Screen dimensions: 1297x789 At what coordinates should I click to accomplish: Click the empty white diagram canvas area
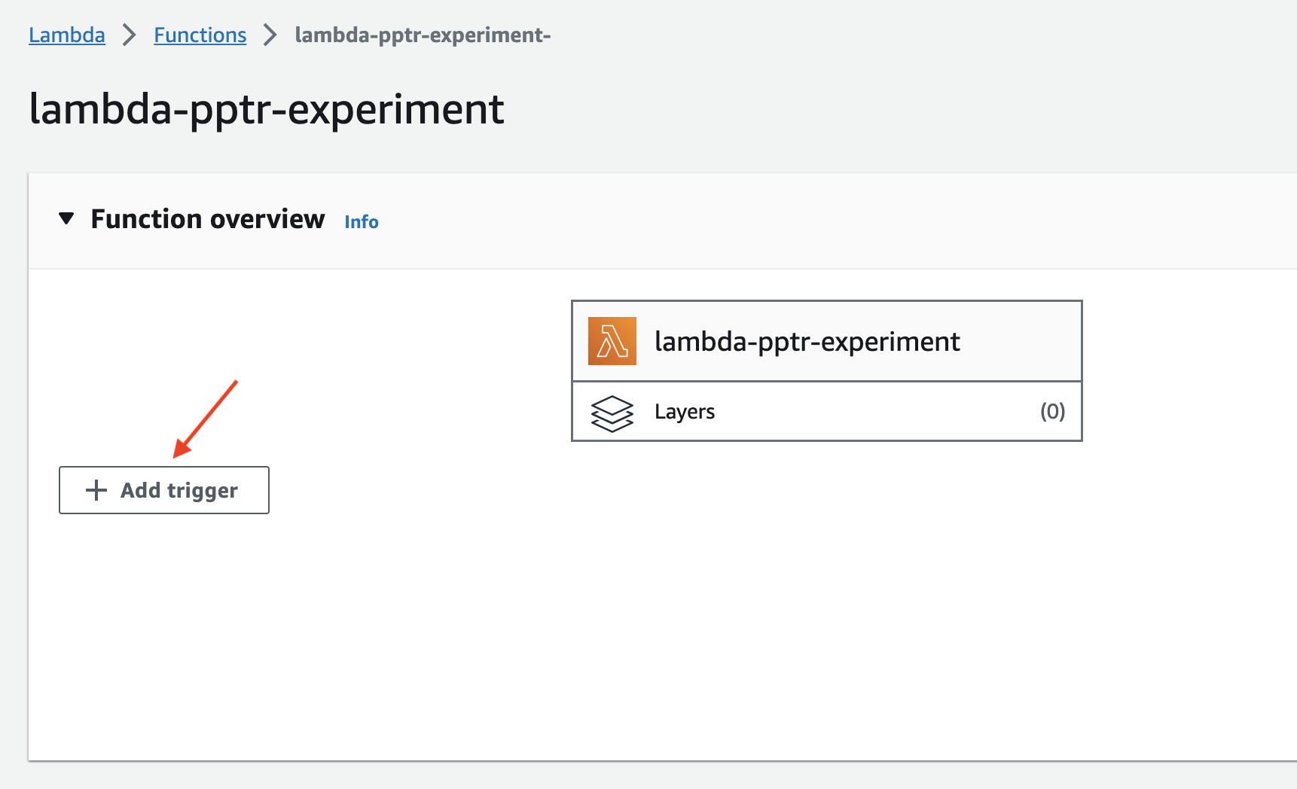click(x=678, y=617)
